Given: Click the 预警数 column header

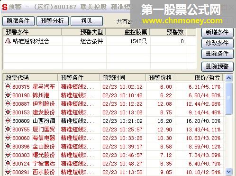Looking at the screenshot, I should click(168, 32).
